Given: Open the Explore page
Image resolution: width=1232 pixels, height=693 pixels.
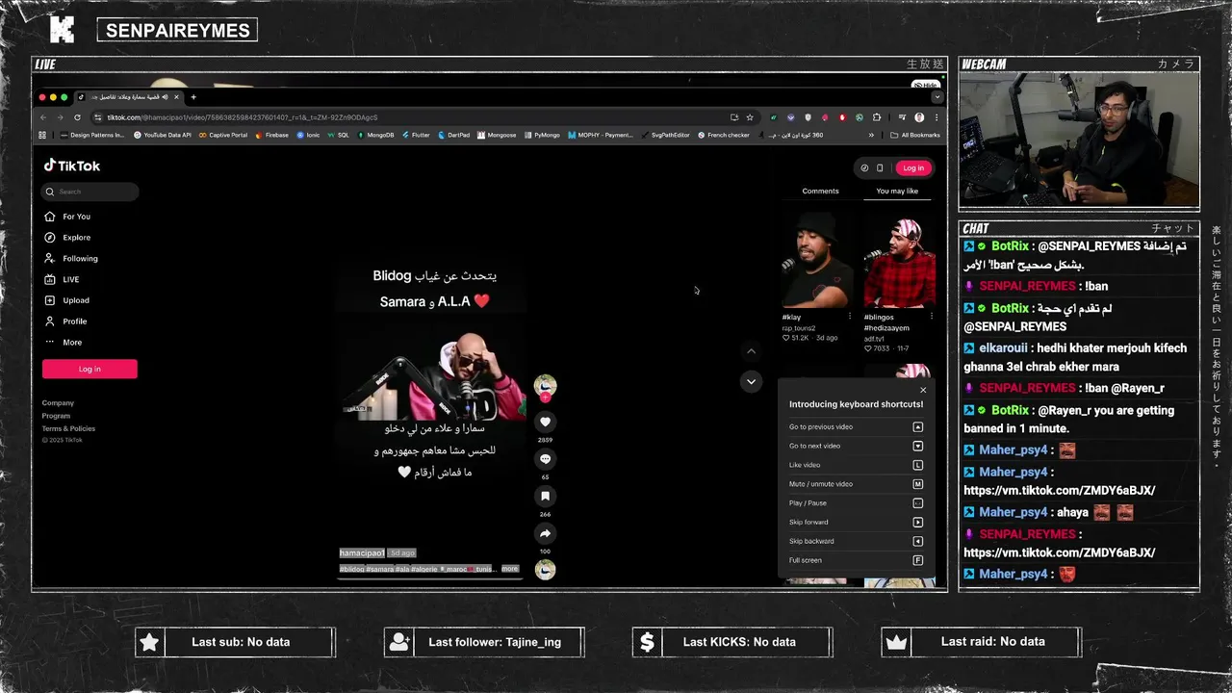Looking at the screenshot, I should 69,238.
